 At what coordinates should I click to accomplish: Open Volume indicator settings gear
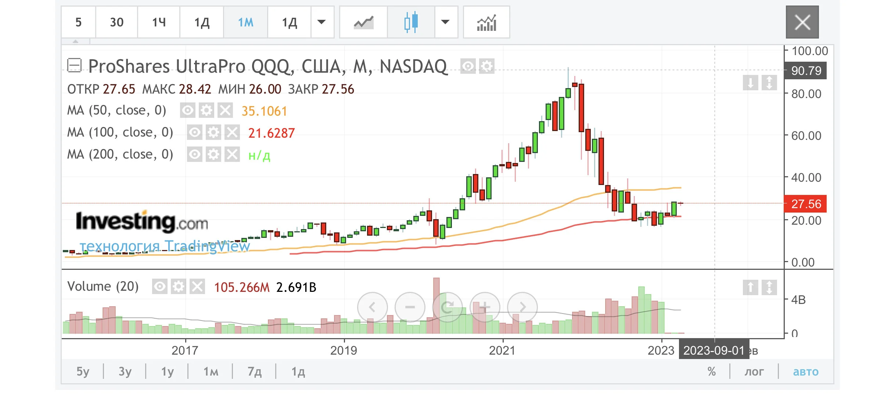coord(179,287)
